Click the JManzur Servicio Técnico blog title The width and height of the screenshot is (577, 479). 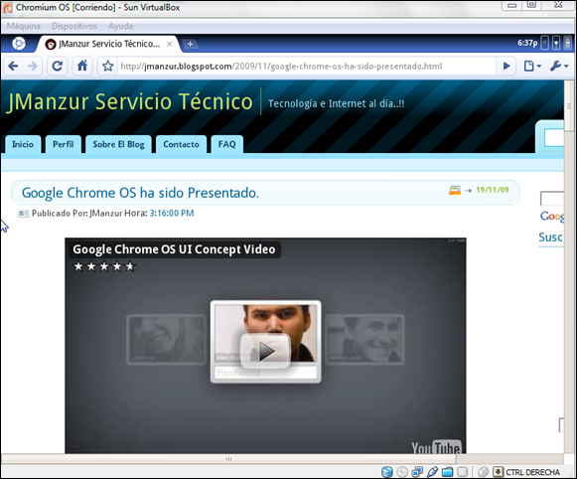coord(130,101)
